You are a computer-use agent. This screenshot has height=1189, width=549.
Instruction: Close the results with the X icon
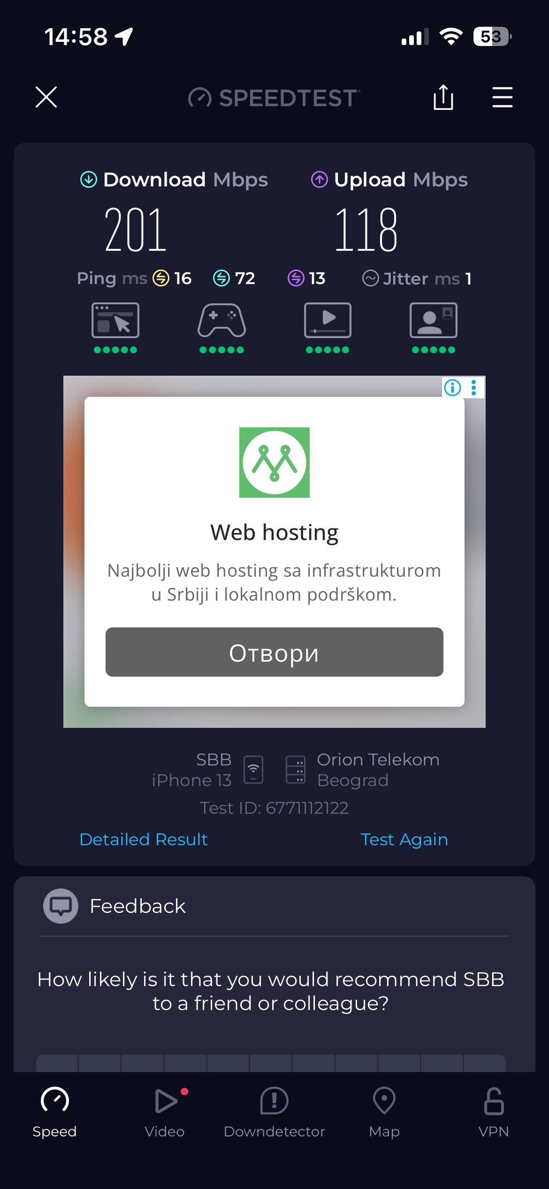coord(46,97)
